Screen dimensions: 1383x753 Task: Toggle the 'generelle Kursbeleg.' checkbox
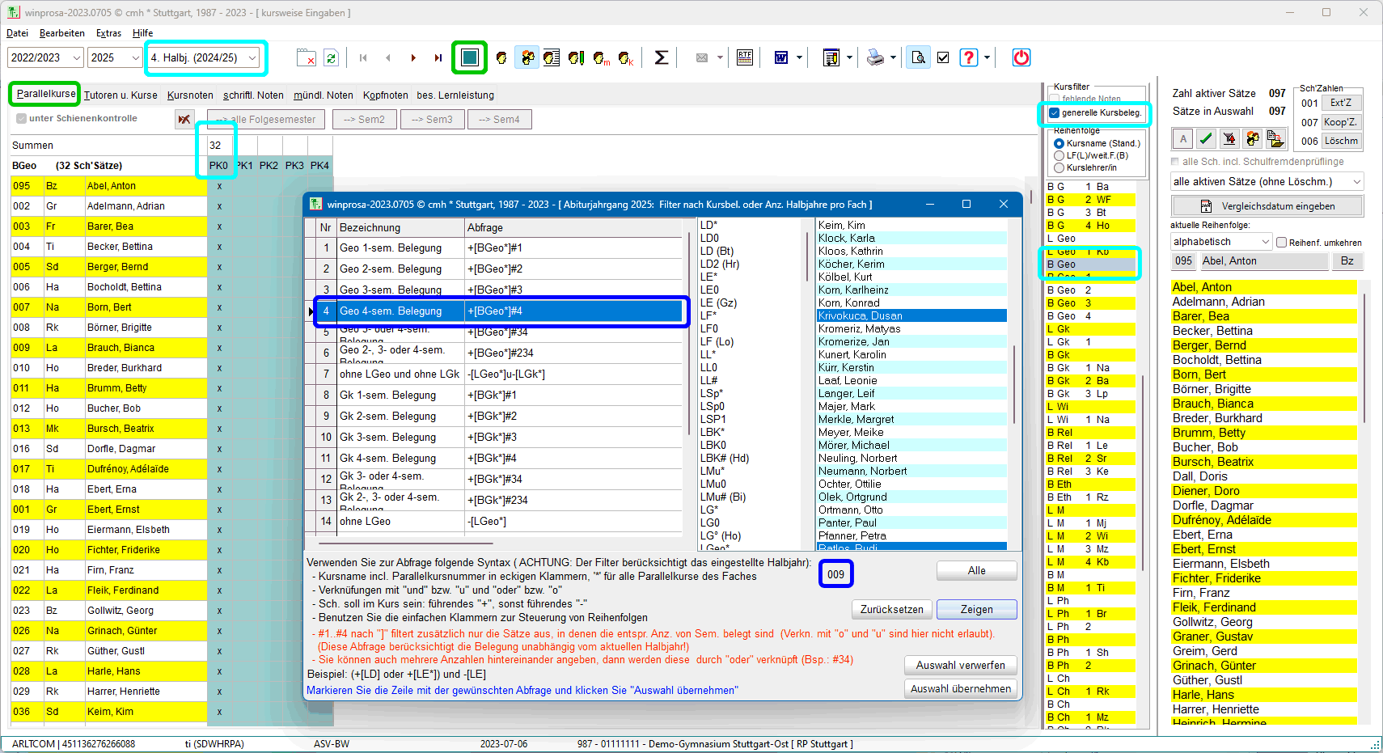[x=1055, y=113]
